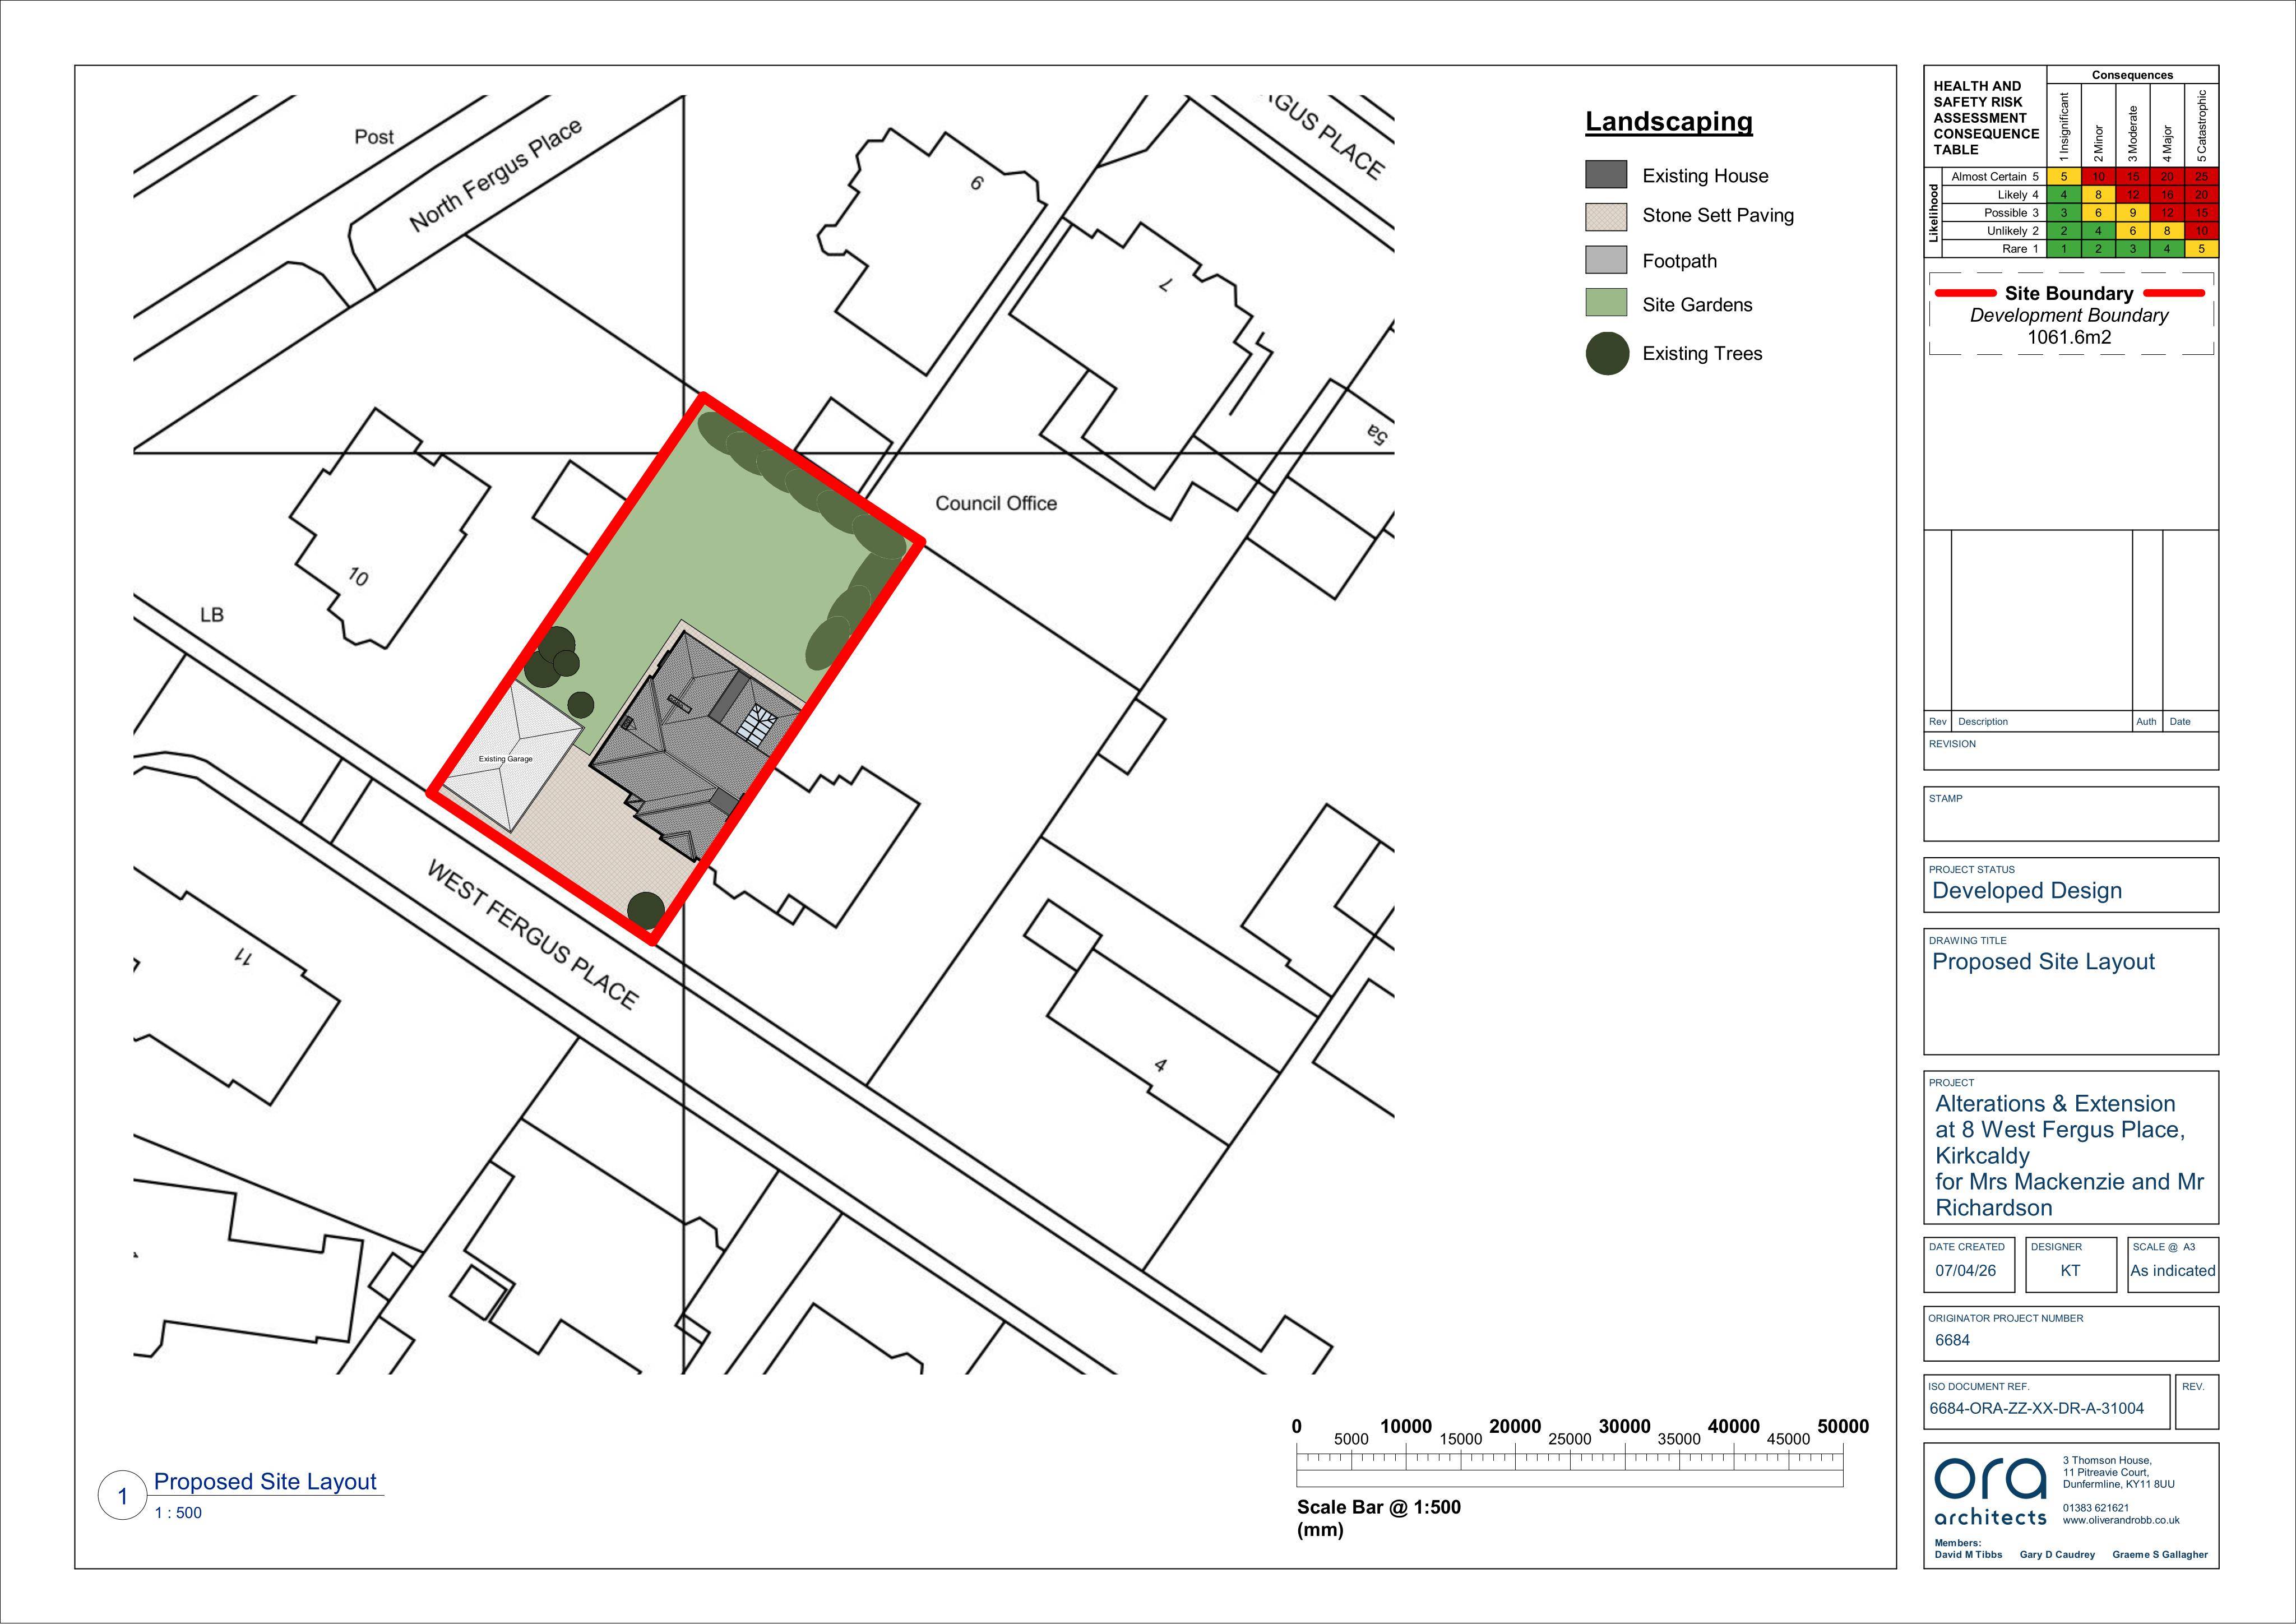2296x1624 pixels.
Task: Click the WEST FERGUS PLACE street label
Action: [x=532, y=935]
